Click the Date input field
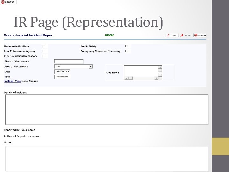 (62, 72)
